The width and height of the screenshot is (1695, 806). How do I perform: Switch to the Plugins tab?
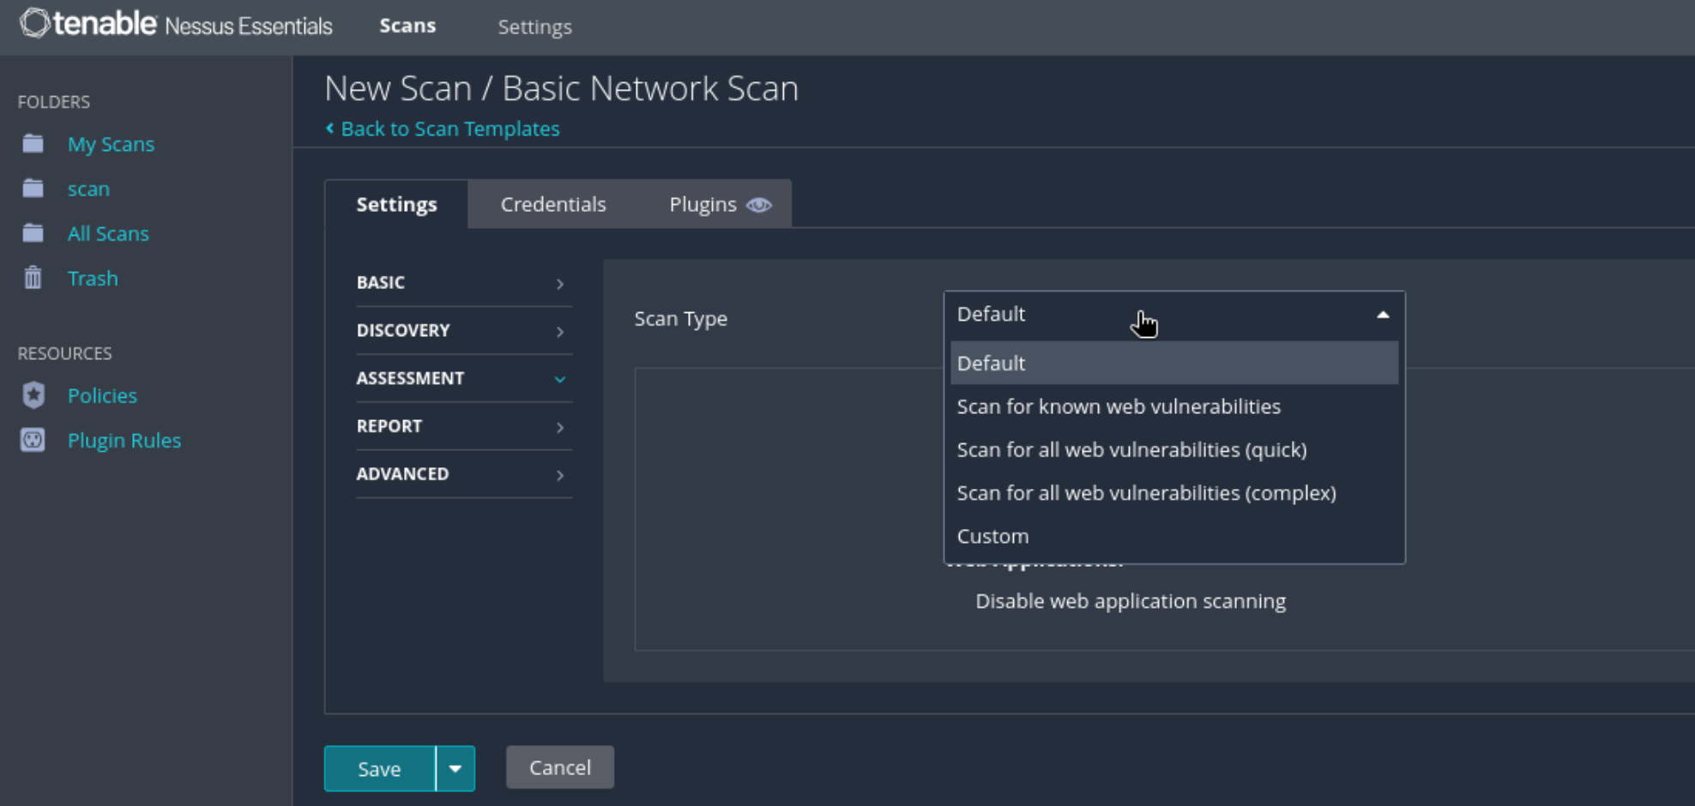coord(719,204)
